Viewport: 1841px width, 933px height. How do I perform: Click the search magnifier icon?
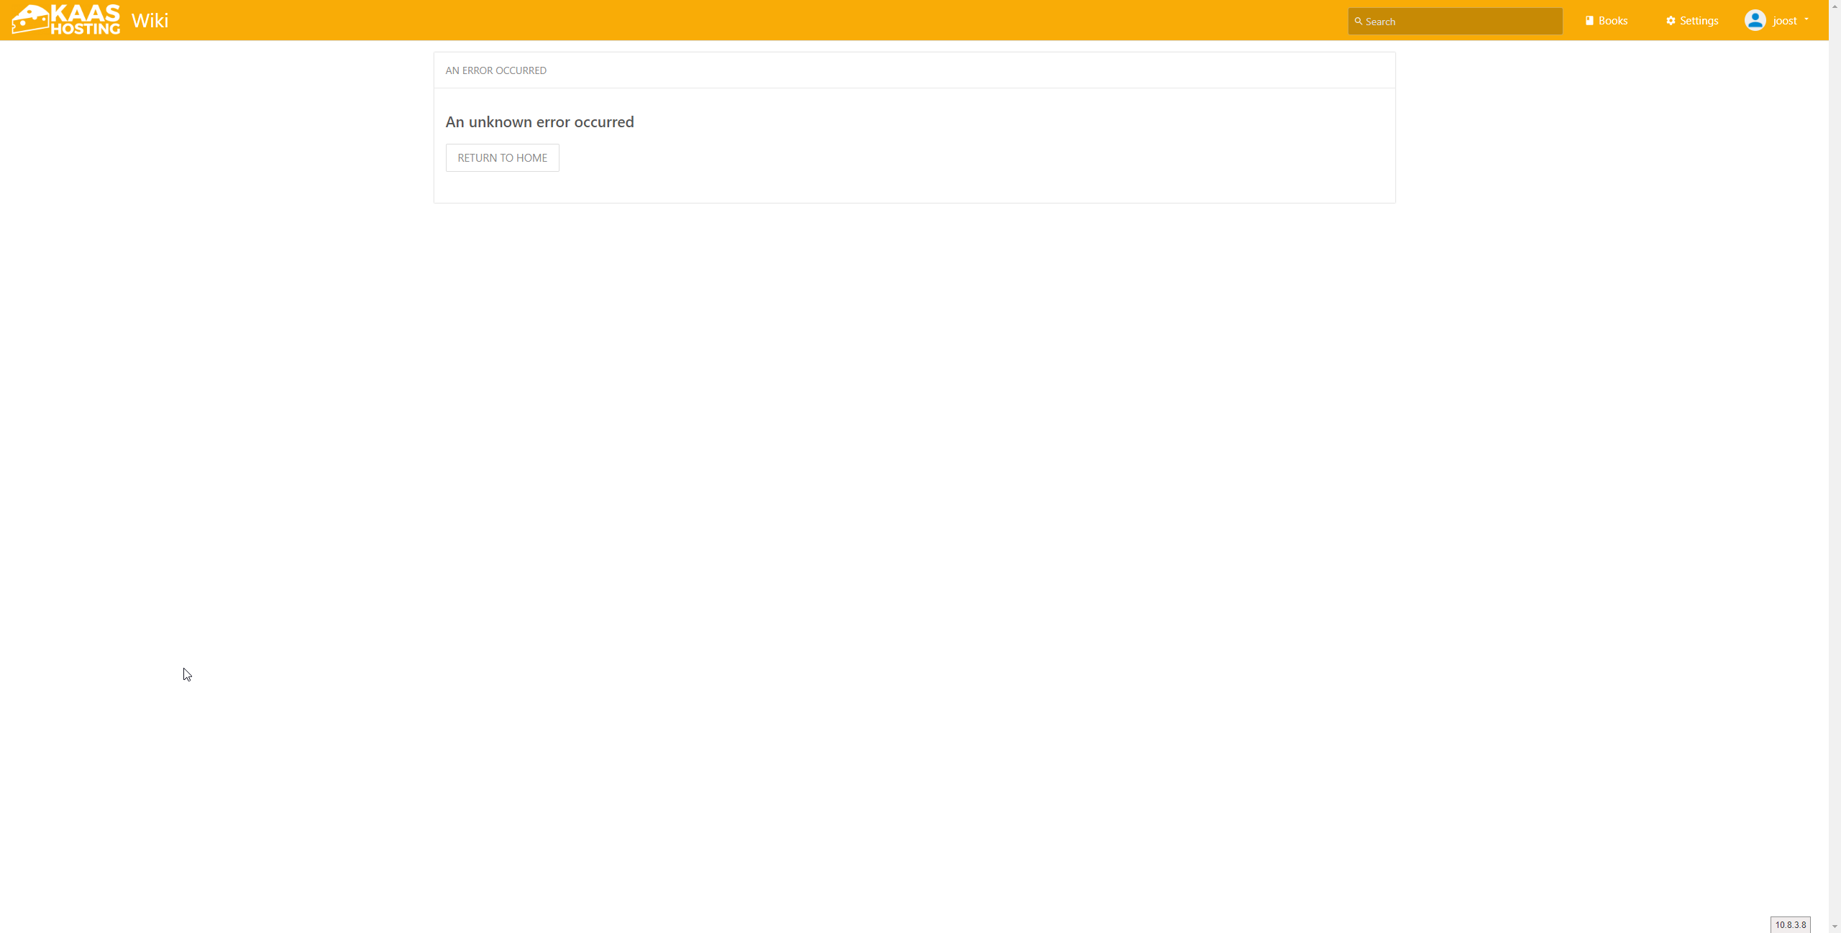(1358, 22)
